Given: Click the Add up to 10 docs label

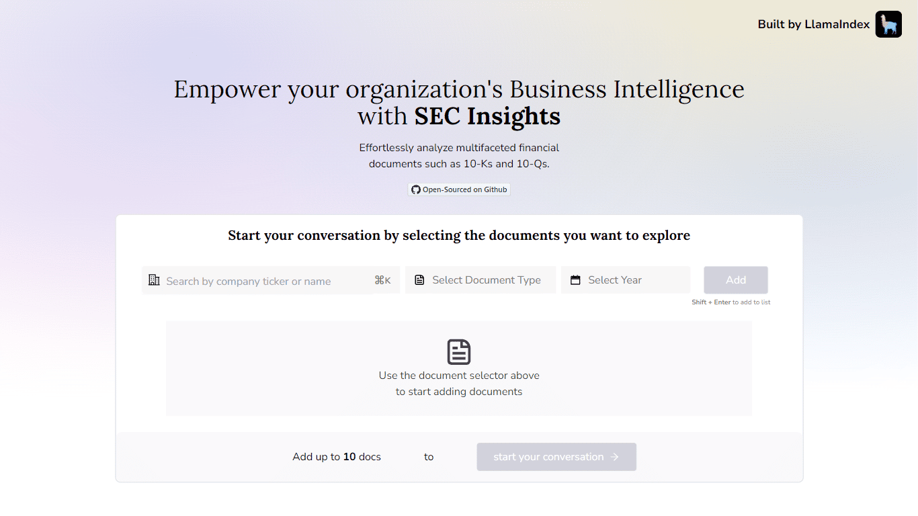Looking at the screenshot, I should [x=337, y=457].
